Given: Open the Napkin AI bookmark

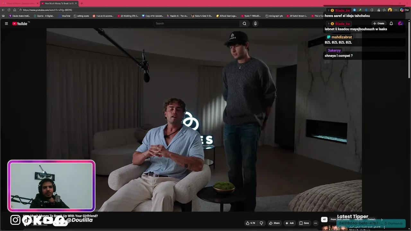Looking at the screenshot, I should pos(177,16).
